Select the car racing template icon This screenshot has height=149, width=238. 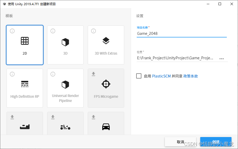(106, 127)
